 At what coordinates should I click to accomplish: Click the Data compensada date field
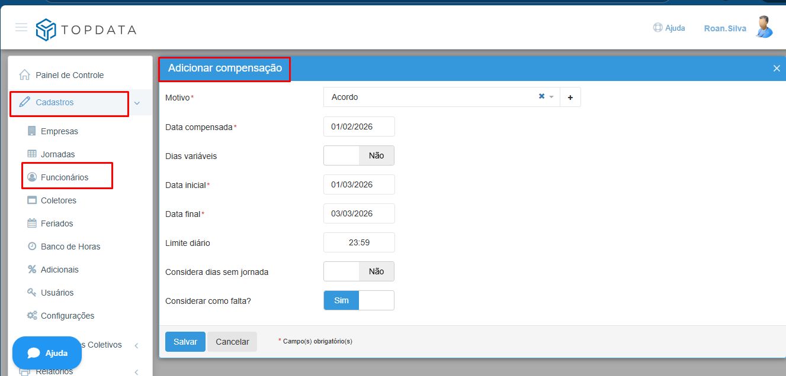point(359,127)
